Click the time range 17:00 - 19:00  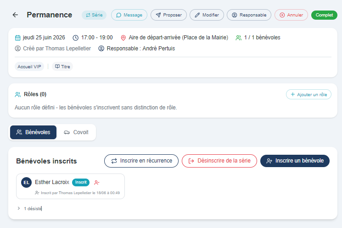coord(97,38)
